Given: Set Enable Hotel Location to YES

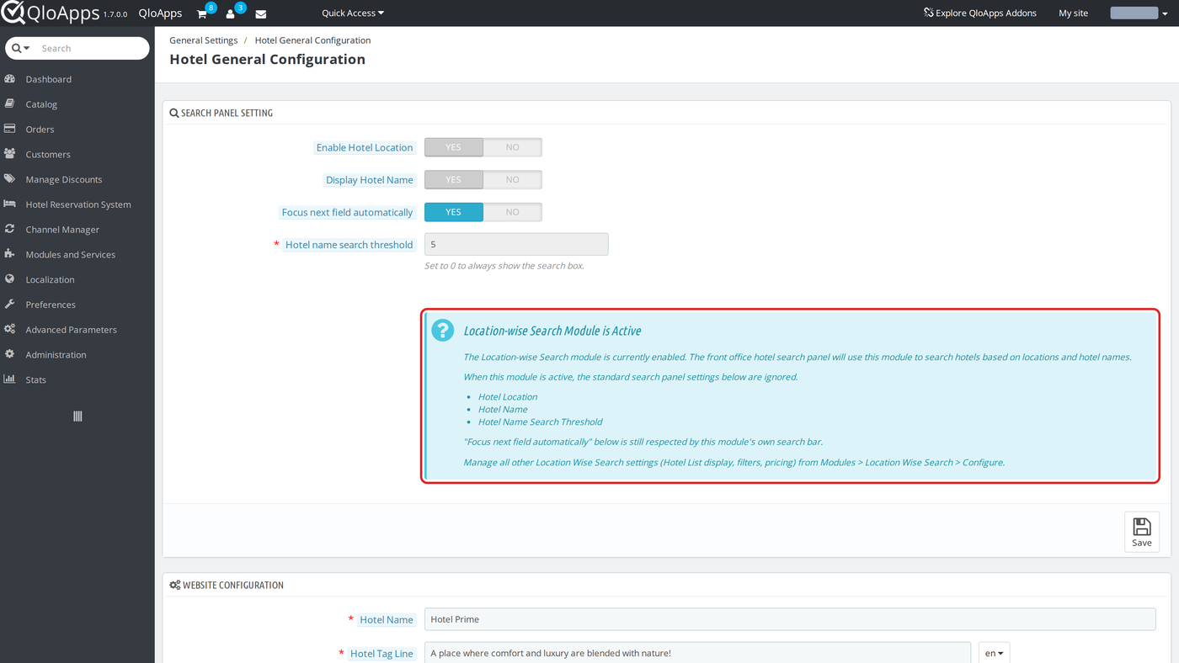Looking at the screenshot, I should pos(454,147).
